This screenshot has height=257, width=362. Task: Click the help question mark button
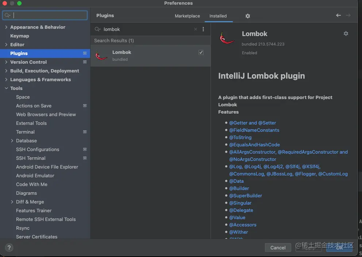pos(9,248)
